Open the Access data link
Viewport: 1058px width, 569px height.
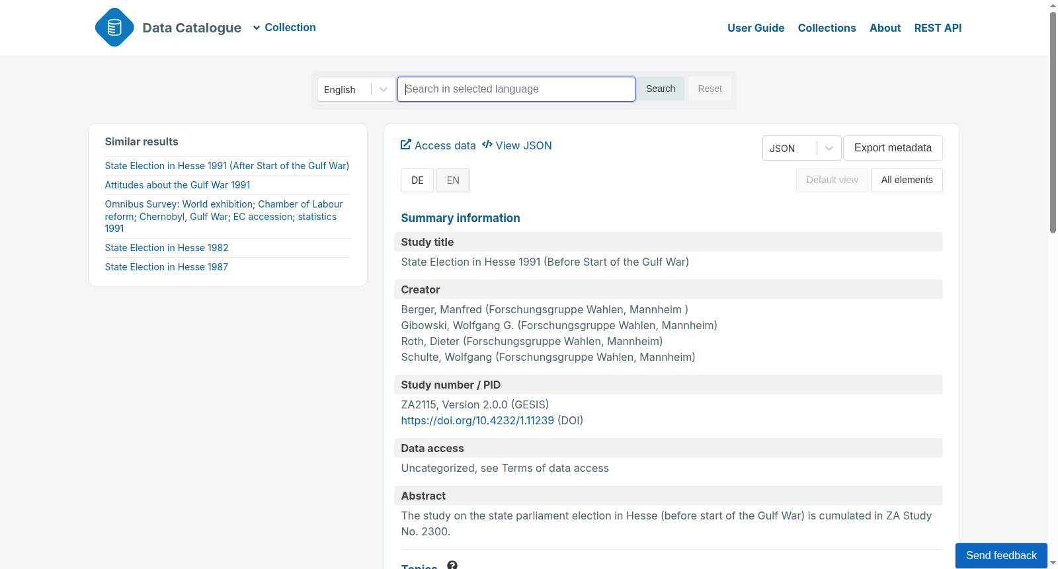tap(438, 145)
